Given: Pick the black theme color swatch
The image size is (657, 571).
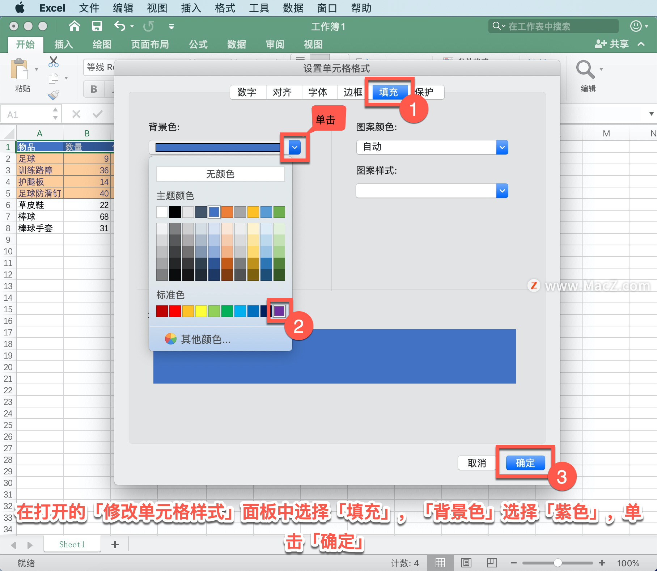Looking at the screenshot, I should click(x=175, y=212).
